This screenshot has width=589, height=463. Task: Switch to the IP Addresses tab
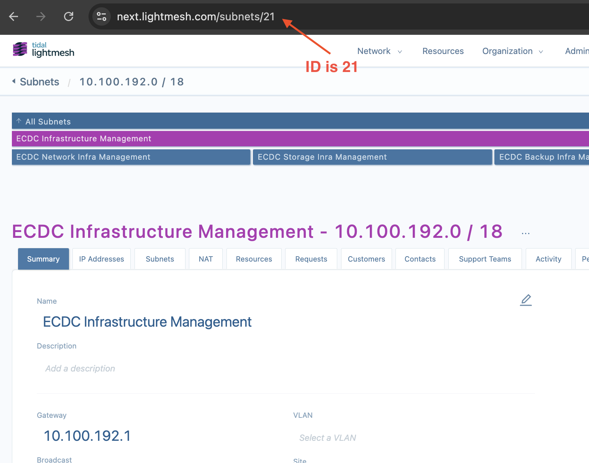(x=102, y=259)
